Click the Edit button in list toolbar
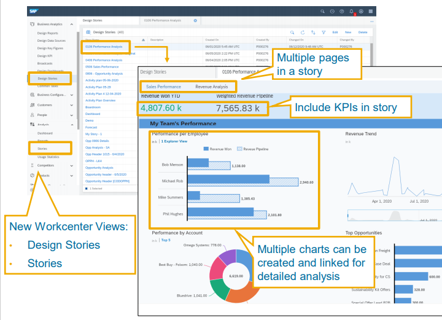The height and width of the screenshot is (320, 442). click(x=335, y=33)
